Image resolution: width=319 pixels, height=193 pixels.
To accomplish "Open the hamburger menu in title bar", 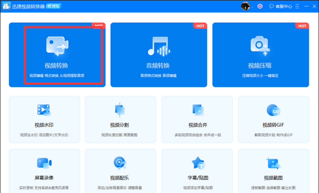I will pos(297,6).
